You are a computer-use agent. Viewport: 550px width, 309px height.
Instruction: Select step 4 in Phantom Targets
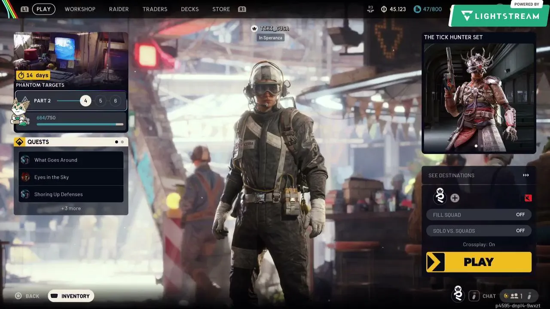86,101
